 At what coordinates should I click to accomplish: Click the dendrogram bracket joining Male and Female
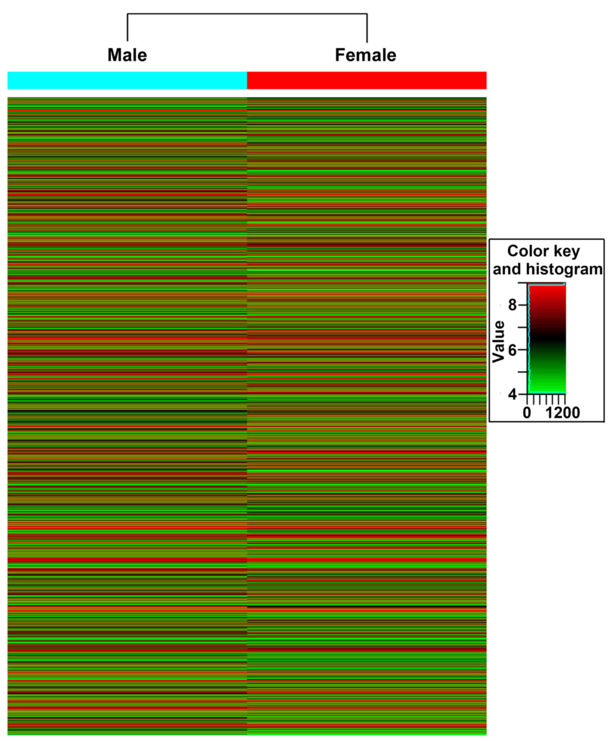tap(247, 14)
